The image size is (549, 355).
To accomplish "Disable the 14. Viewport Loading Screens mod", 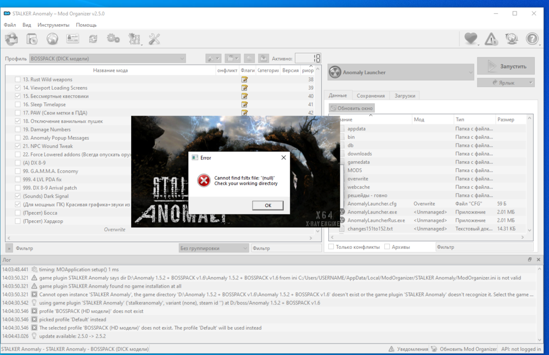I will tap(18, 88).
